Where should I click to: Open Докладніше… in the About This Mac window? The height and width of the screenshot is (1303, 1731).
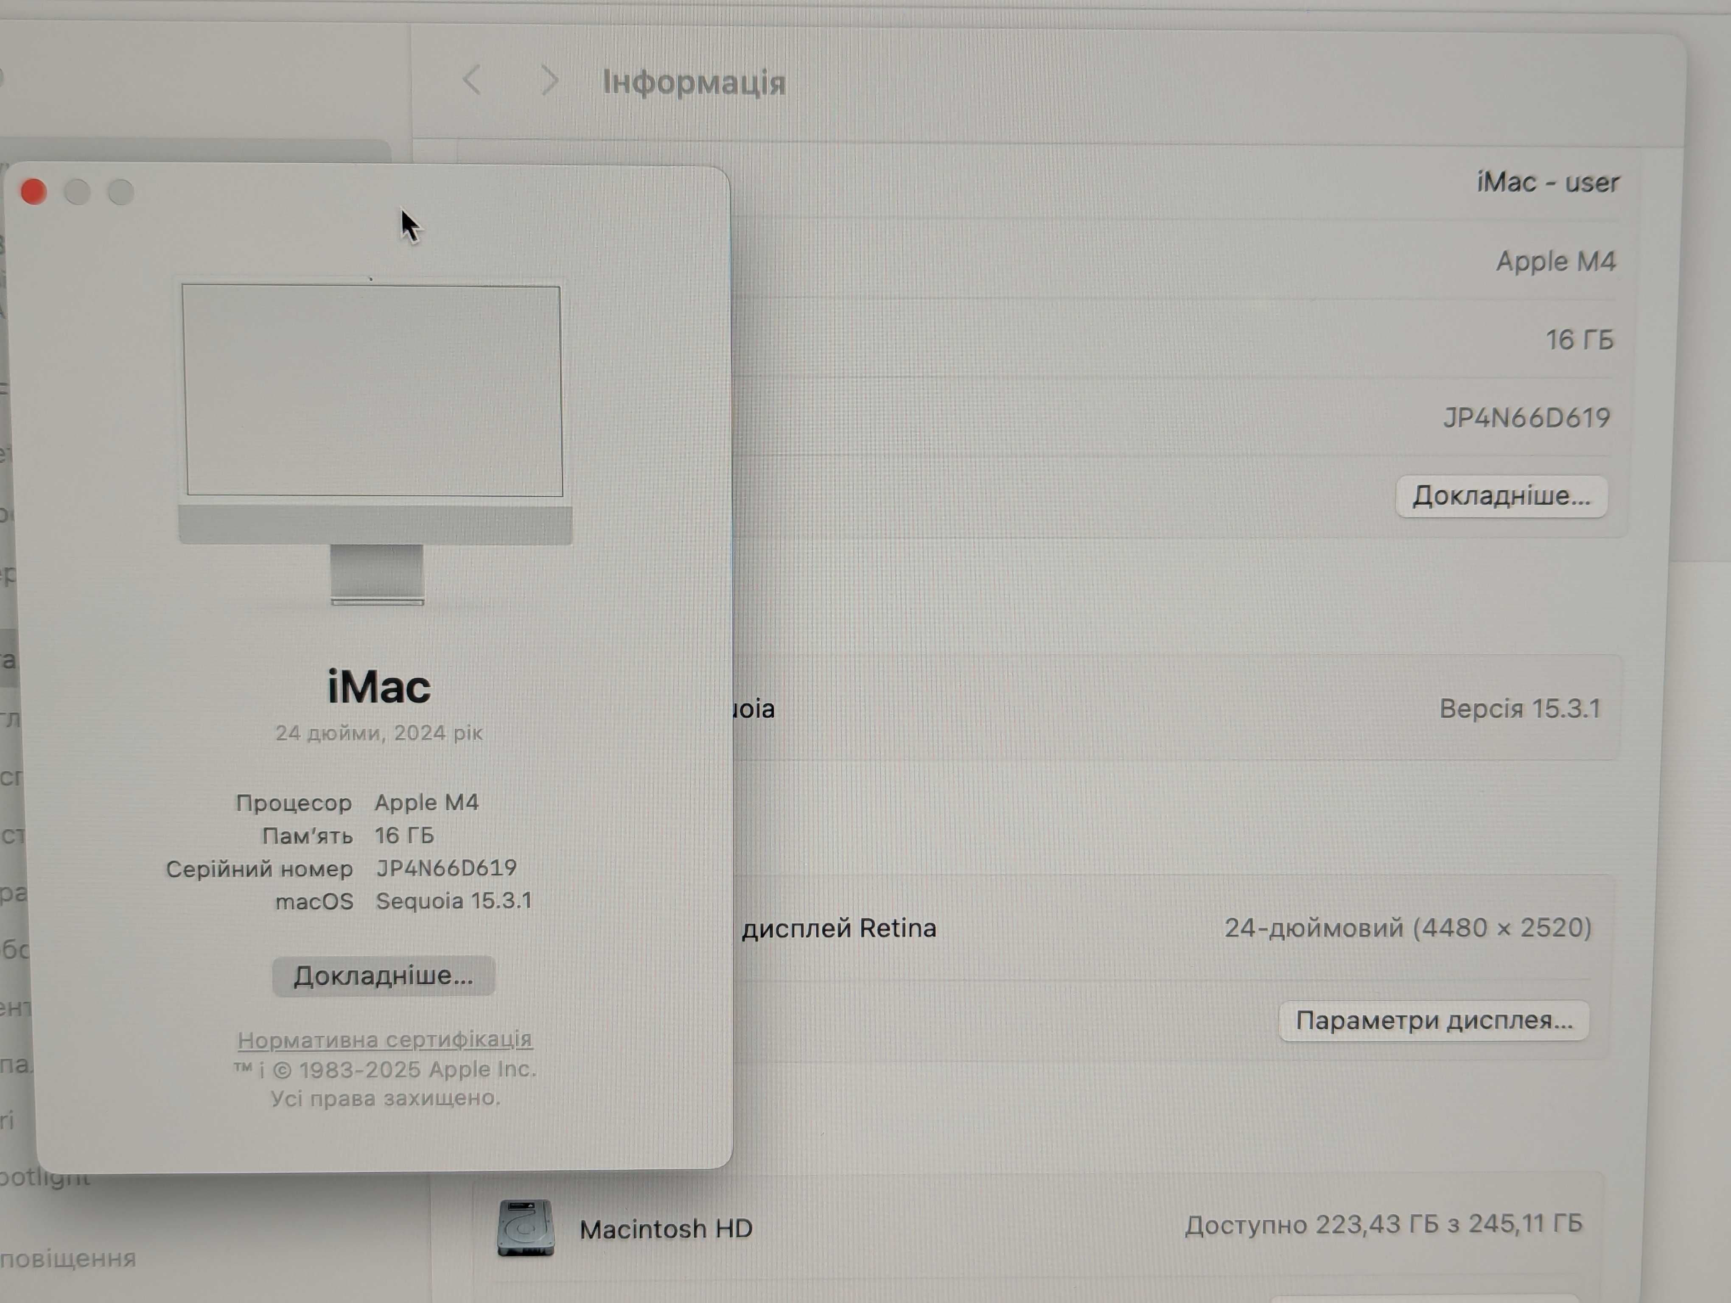[x=384, y=975]
